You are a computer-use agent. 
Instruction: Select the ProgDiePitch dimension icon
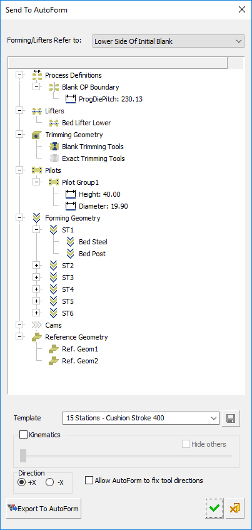point(71,99)
